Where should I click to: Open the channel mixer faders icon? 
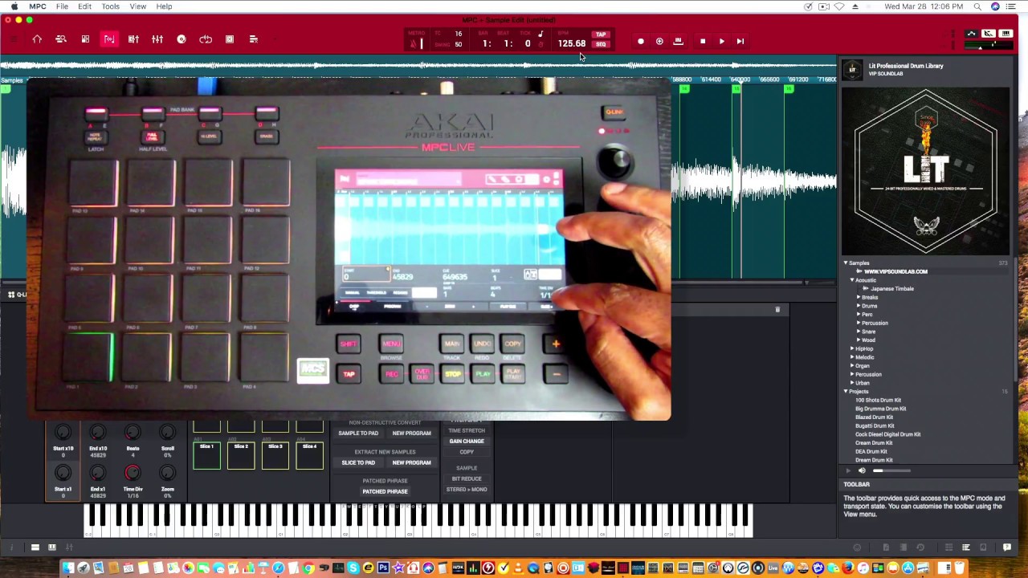[157, 39]
